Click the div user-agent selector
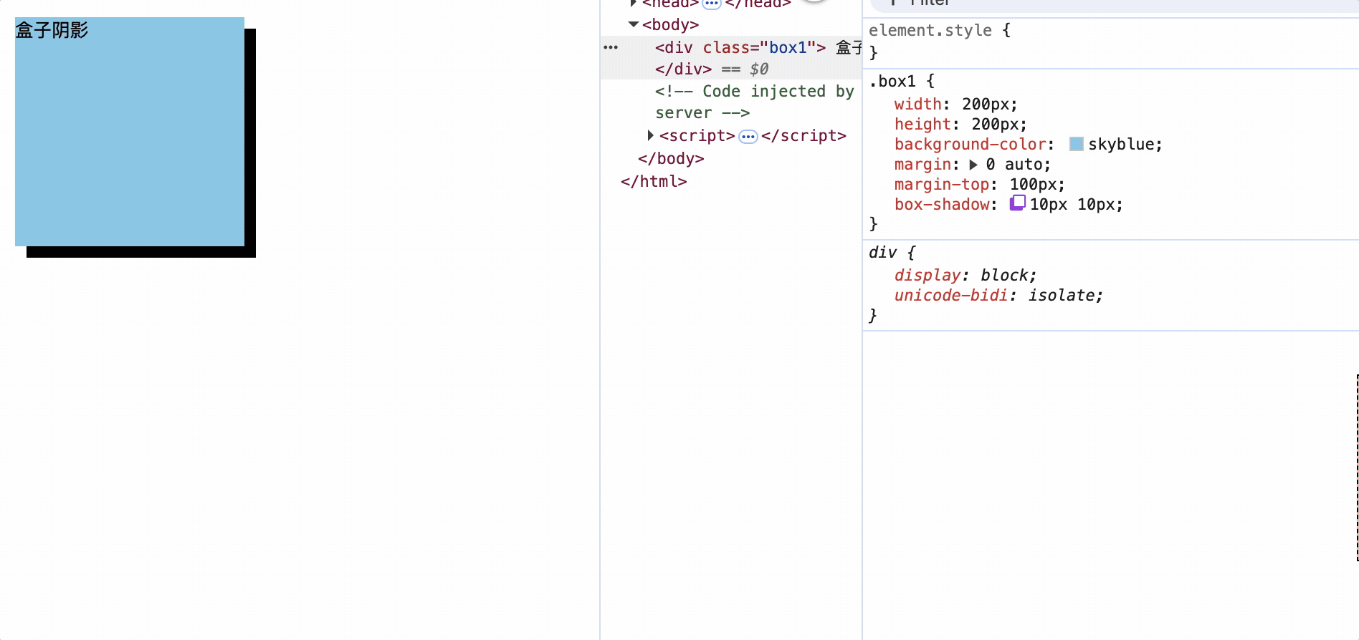 pyautogui.click(x=883, y=252)
